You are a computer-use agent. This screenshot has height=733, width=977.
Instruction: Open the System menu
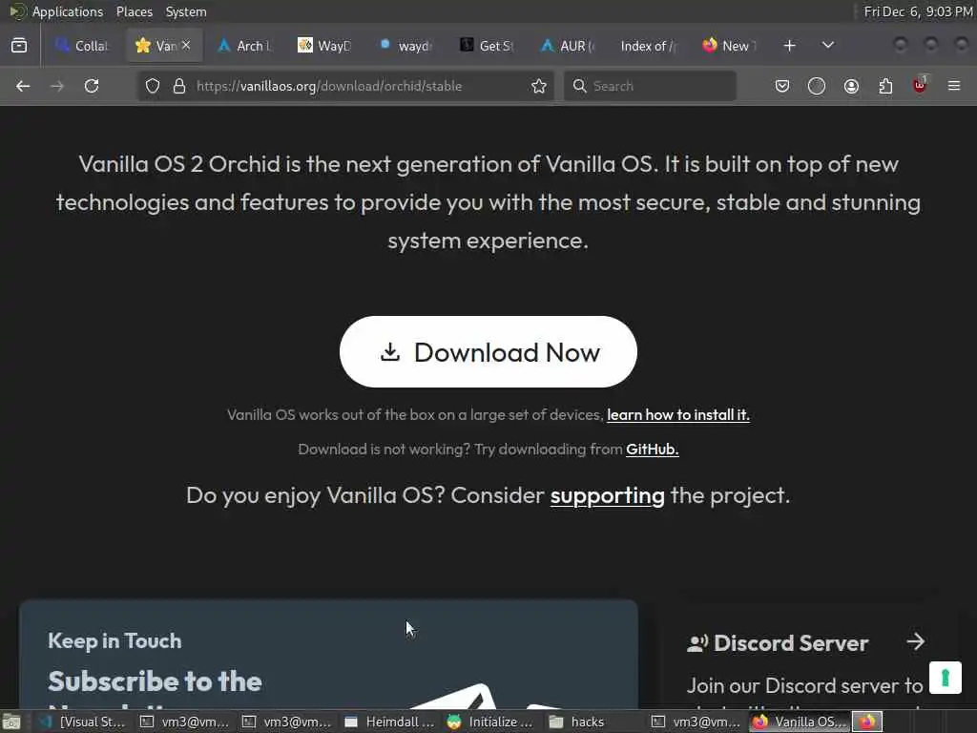tap(186, 11)
